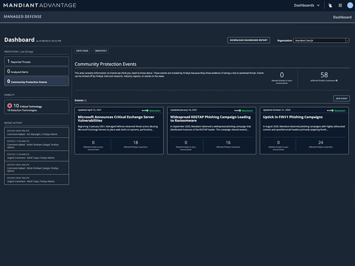Open the 10 Critical Technology visibility panel
This screenshot has width=355, height=266.
click(36, 107)
